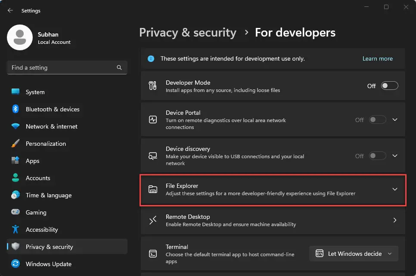Click the Developer Mode tools icon

(x=152, y=86)
